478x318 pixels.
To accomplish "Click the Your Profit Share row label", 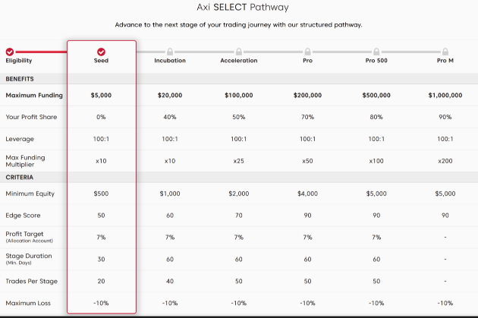I will pos(31,118).
